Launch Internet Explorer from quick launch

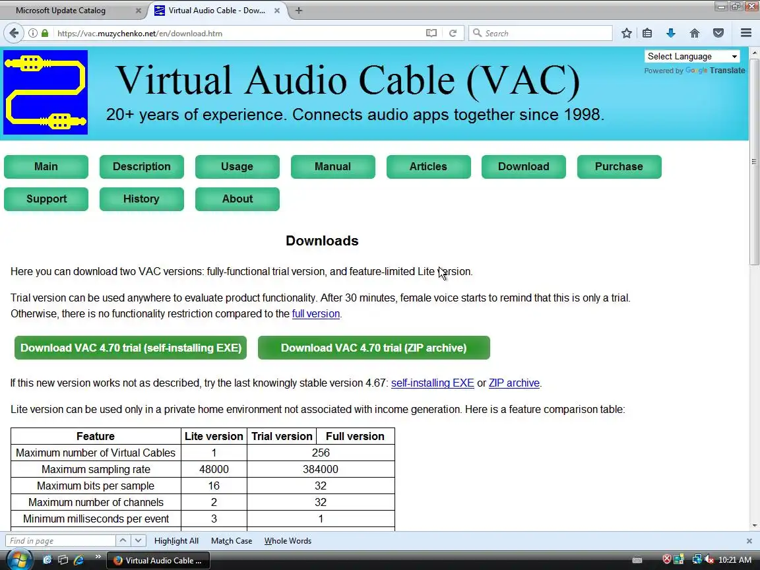click(x=79, y=560)
